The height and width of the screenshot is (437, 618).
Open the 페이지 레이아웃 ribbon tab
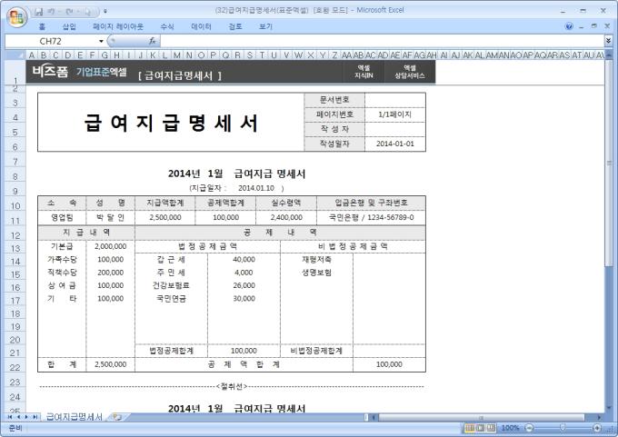[118, 26]
